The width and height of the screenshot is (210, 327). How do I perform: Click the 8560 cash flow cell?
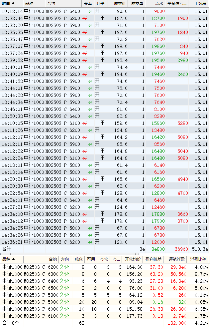tap(159, 144)
